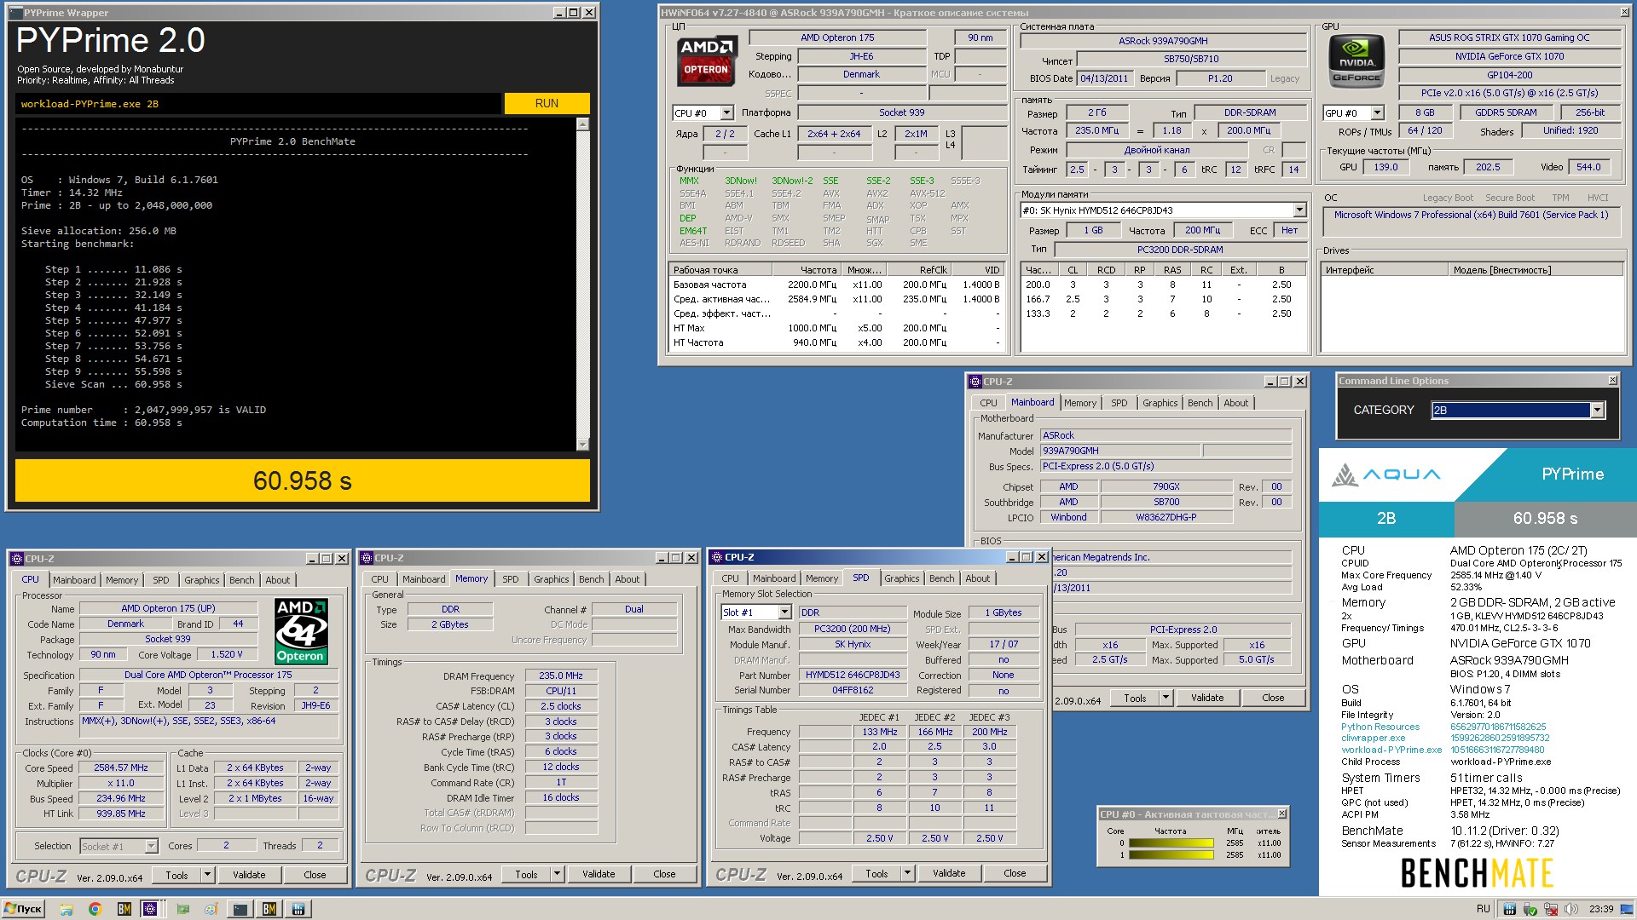Open SPD tab in CPU-Z Mainboard window
The height and width of the screenshot is (920, 1637).
[x=1119, y=403]
